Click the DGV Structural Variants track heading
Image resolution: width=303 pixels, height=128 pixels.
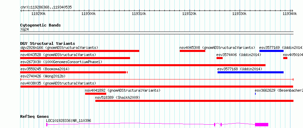point(48,43)
